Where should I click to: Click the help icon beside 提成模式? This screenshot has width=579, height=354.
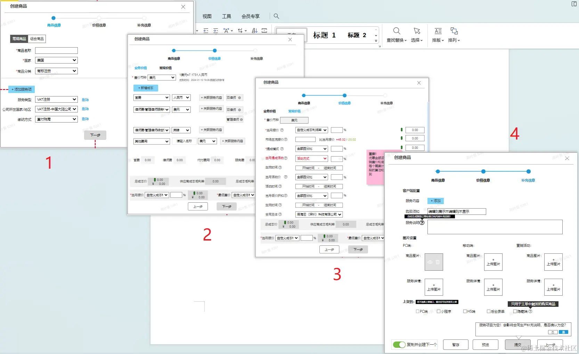click(x=282, y=149)
